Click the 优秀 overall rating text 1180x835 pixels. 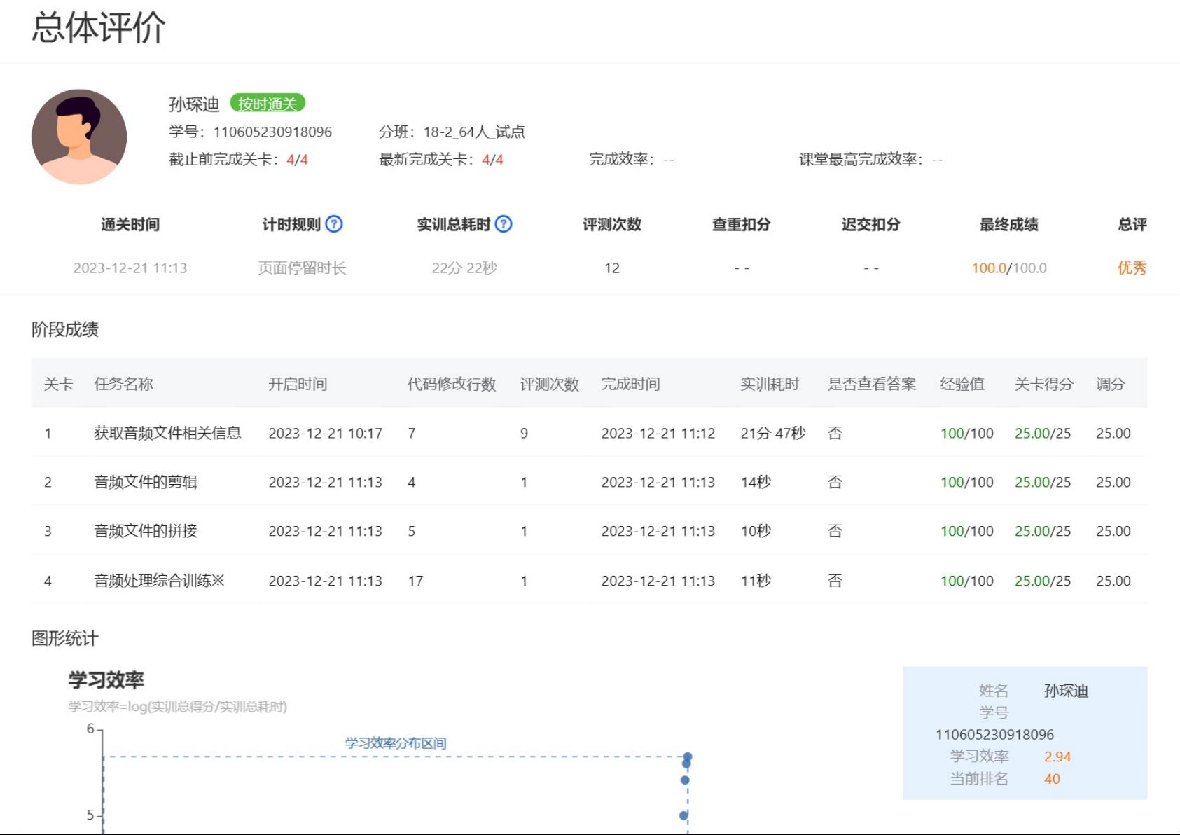click(x=1132, y=268)
